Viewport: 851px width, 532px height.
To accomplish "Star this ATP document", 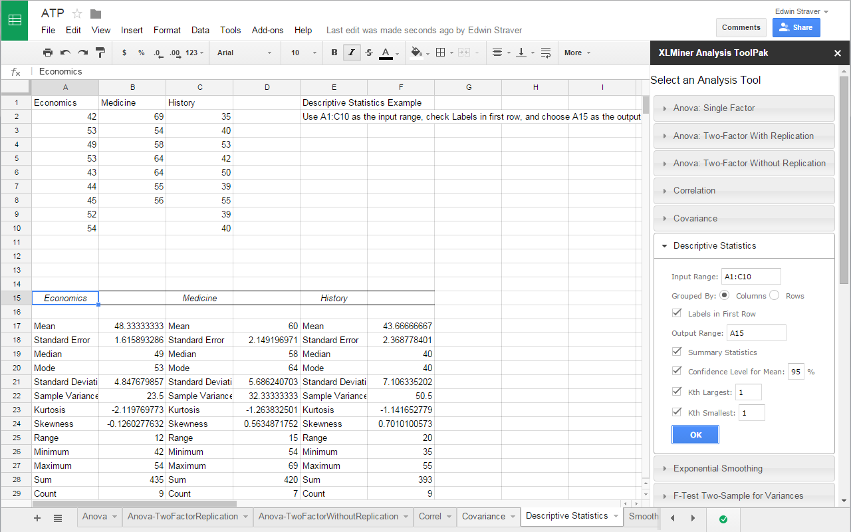I will [x=77, y=14].
